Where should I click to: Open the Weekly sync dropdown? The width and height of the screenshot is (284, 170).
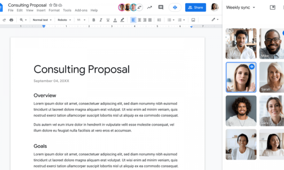[x=241, y=7]
